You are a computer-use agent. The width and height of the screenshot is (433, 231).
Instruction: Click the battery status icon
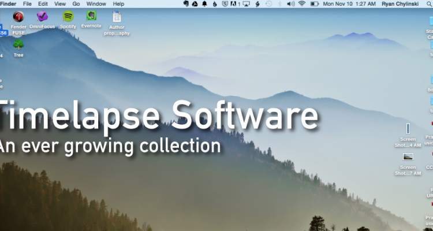pos(314,4)
